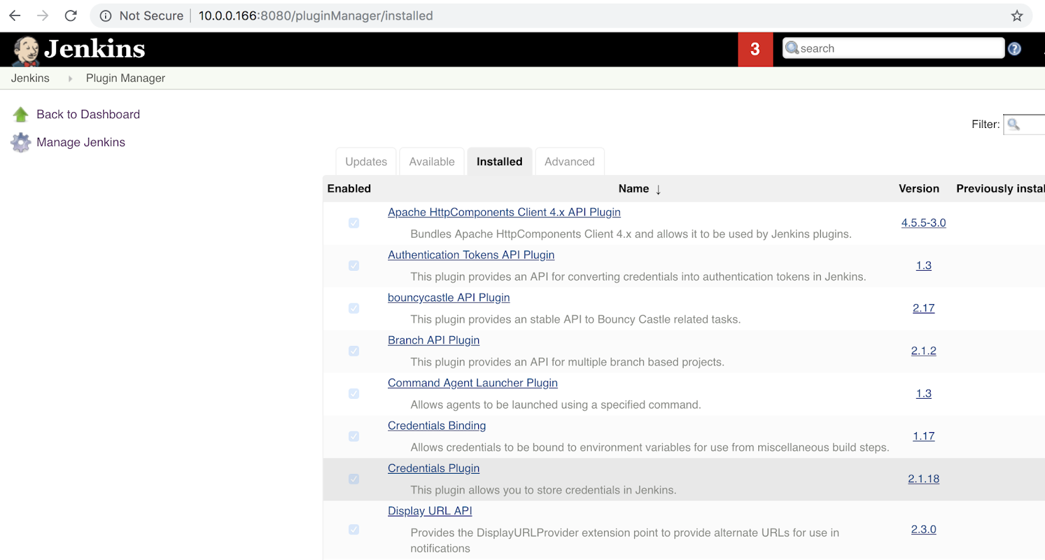
Task: Focus the plugin Filter input field
Action: [x=1025, y=124]
